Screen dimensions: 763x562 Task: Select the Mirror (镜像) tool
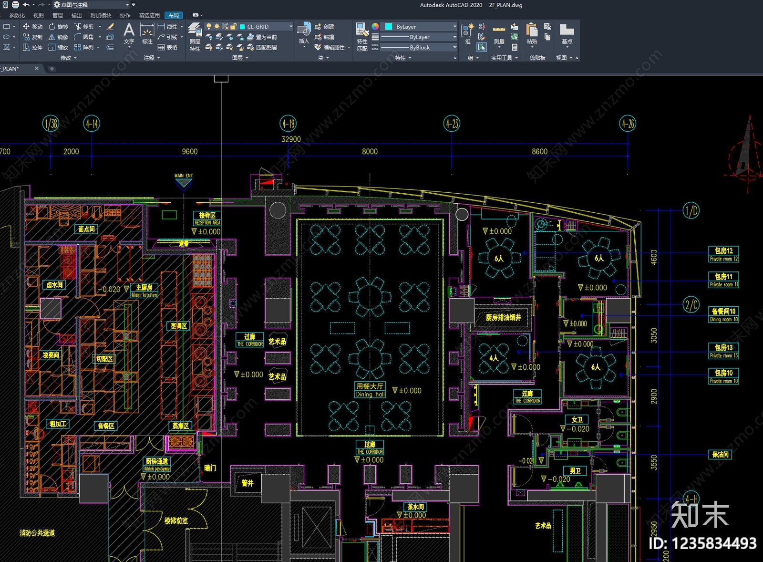point(58,37)
